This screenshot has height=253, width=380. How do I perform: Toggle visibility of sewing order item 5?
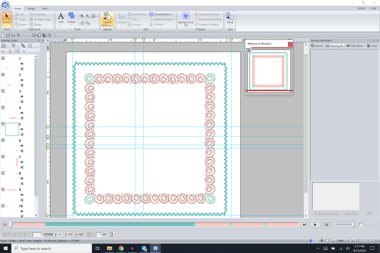22,129
